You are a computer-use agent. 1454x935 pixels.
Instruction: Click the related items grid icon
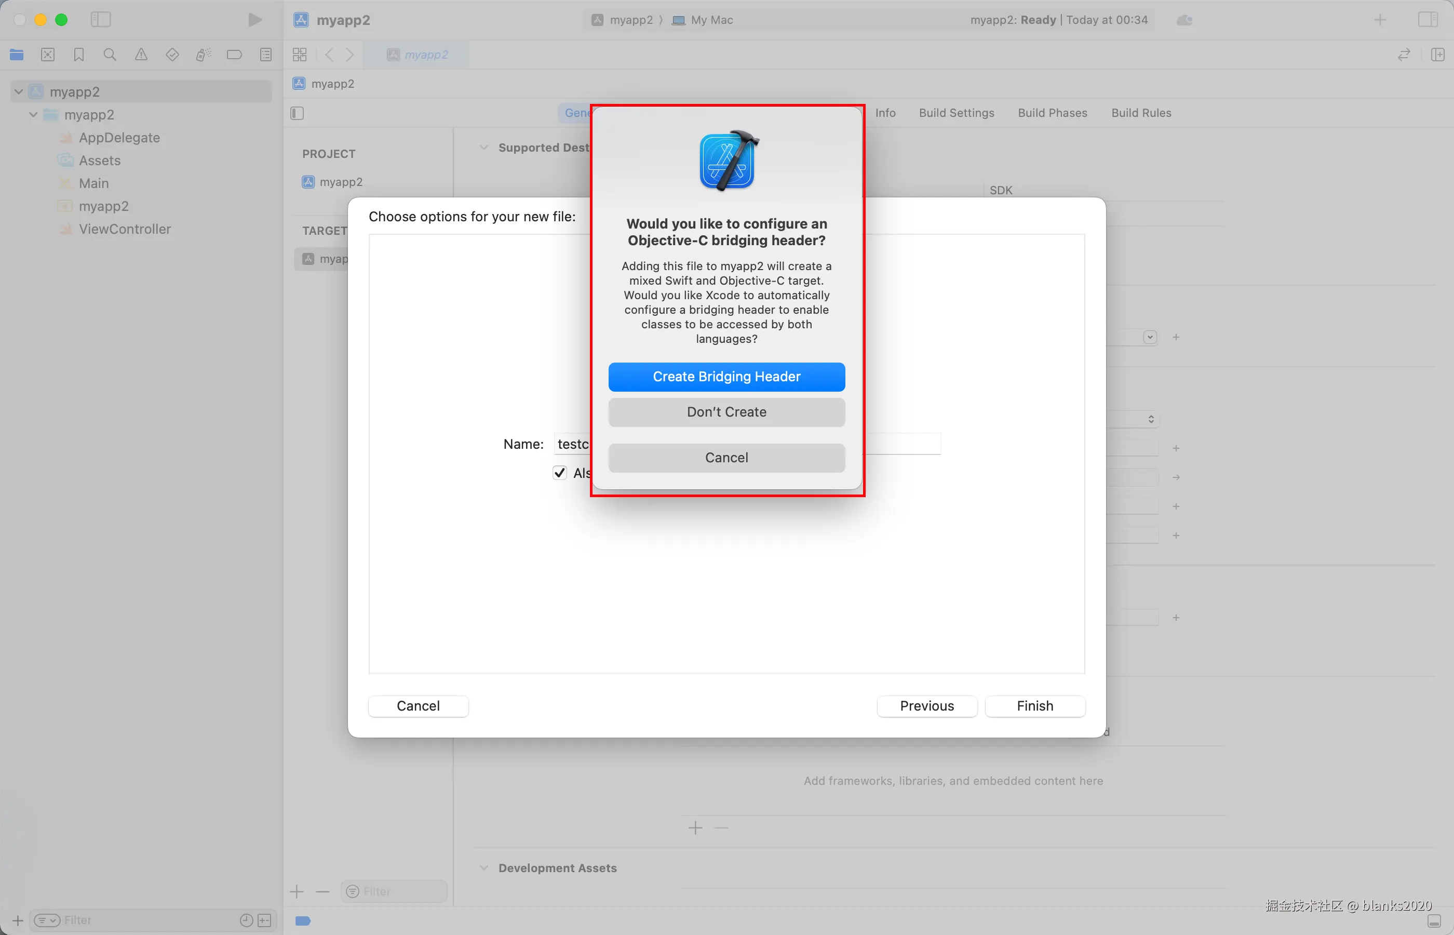pyautogui.click(x=300, y=55)
